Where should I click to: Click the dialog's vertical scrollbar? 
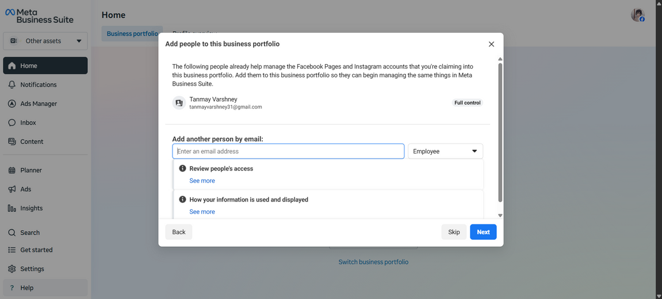coord(500,132)
